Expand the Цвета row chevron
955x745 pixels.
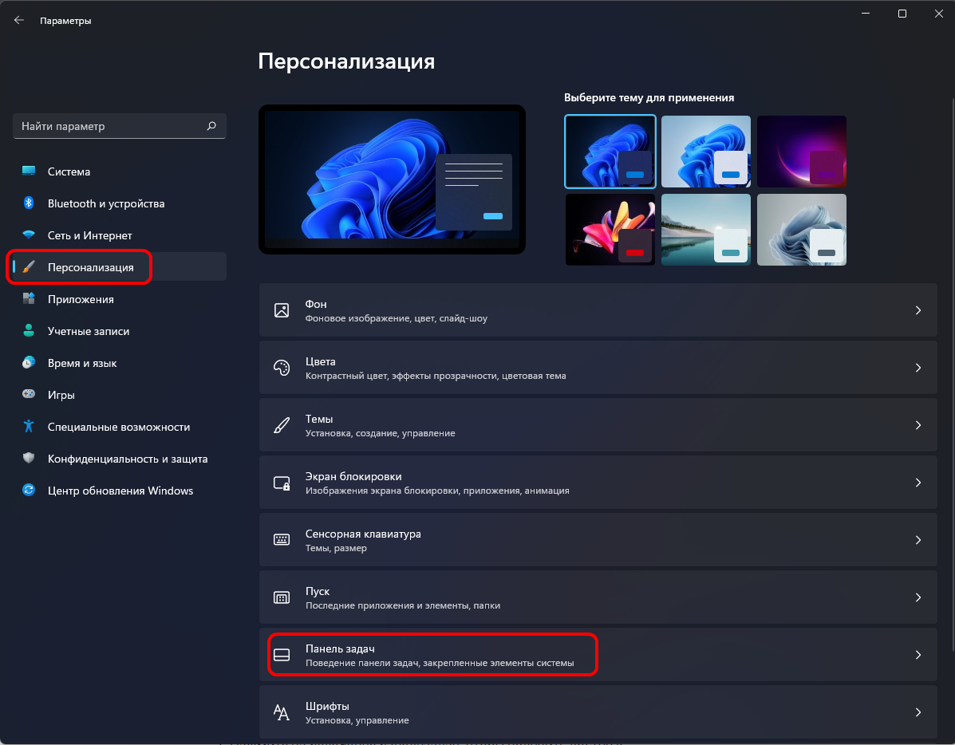coord(918,368)
